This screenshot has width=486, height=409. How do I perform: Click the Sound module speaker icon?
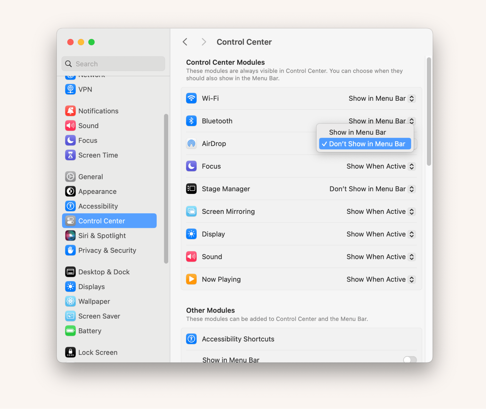191,257
